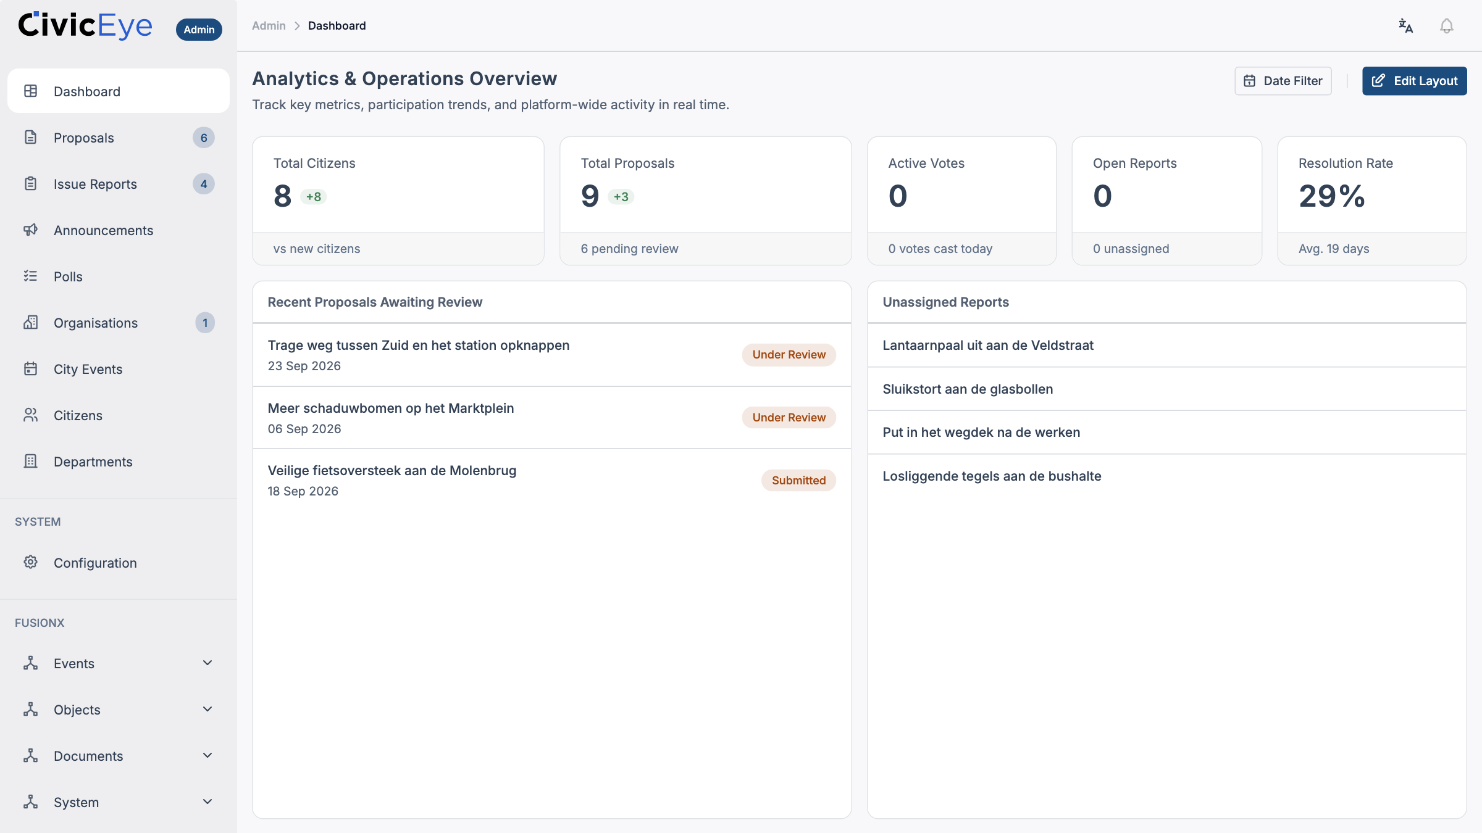Navigate to Announcements page
The height and width of the screenshot is (833, 1482).
tap(119, 230)
